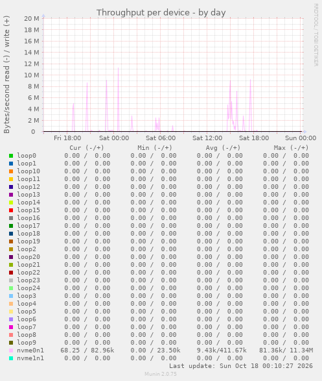322x381 pixels.
Task: Select the loop14 legend label
Action: coord(29,203)
